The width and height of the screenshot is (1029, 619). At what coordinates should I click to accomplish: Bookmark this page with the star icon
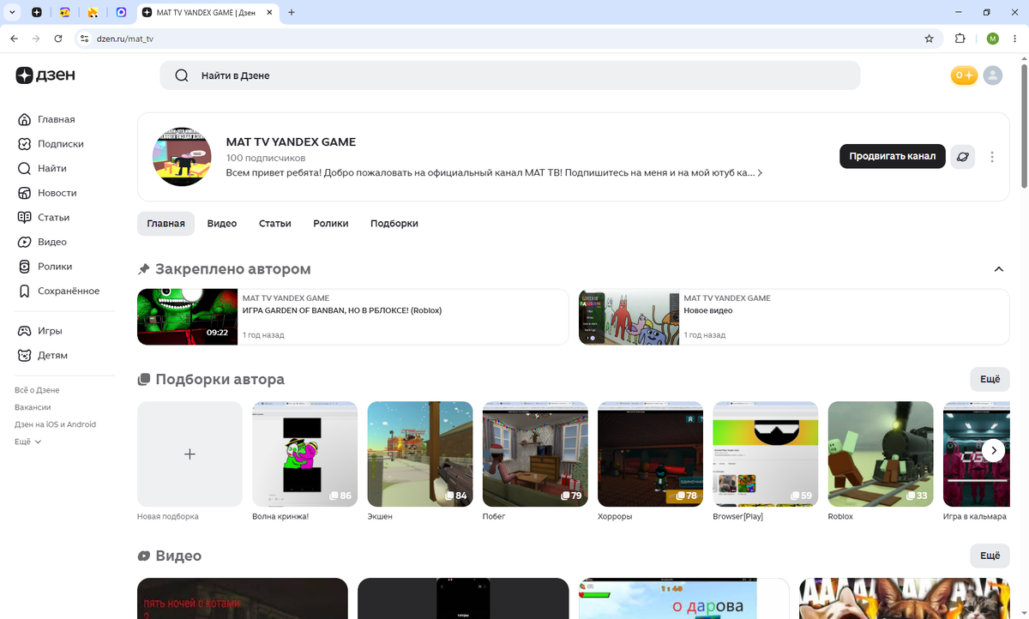[929, 39]
